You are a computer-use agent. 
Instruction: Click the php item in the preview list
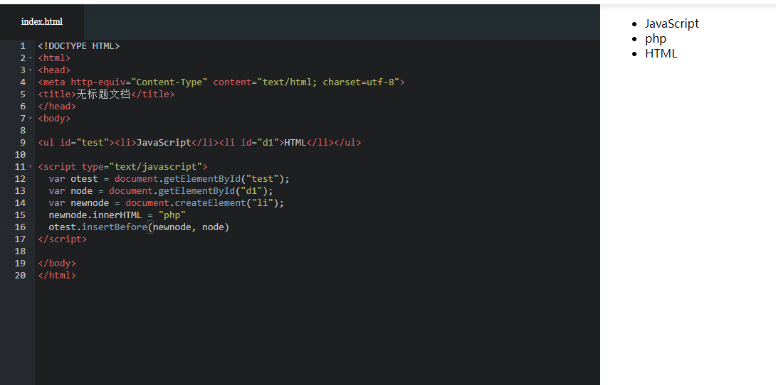(x=656, y=38)
